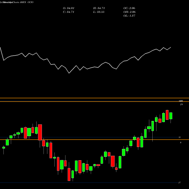Click the 32 price axis label
The height and width of the screenshot is (189, 189).
[180, 137]
